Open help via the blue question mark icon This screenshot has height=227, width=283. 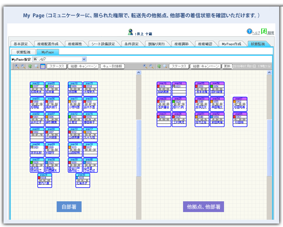[249, 31]
